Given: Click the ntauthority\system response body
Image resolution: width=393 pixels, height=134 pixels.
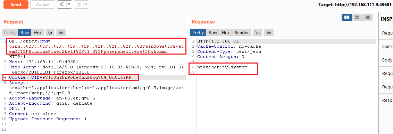Looking at the screenshot, I should 222,67.
